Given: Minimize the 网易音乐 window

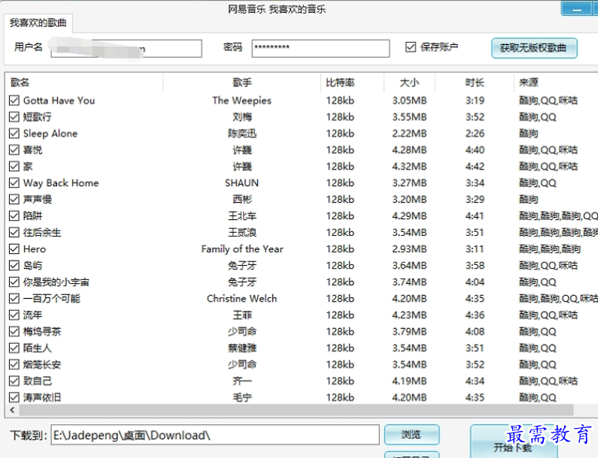Looking at the screenshot, I should point(577,8).
